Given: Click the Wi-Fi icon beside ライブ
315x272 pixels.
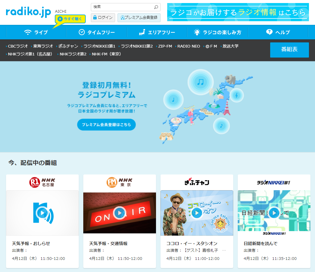Looking at the screenshot, I should pyautogui.click(x=28, y=32).
